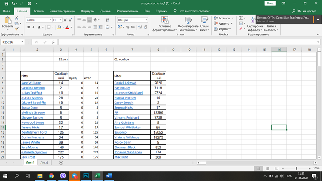The height and width of the screenshot is (181, 322).
Task: Click the Insert Function fx icon
Action: [53, 42]
